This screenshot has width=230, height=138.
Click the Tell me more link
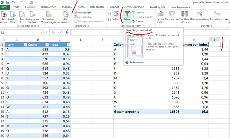[x=136, y=62]
